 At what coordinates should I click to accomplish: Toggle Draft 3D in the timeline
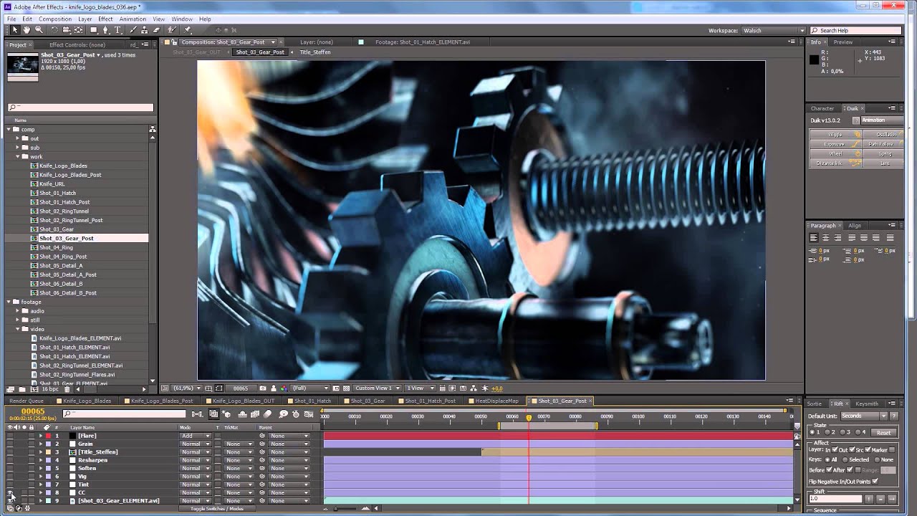pos(227,414)
